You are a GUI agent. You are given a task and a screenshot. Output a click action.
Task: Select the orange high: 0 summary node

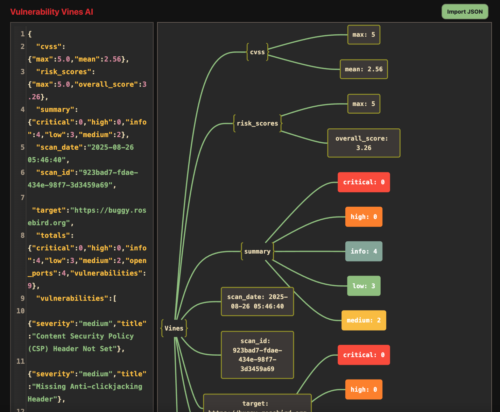(x=364, y=217)
